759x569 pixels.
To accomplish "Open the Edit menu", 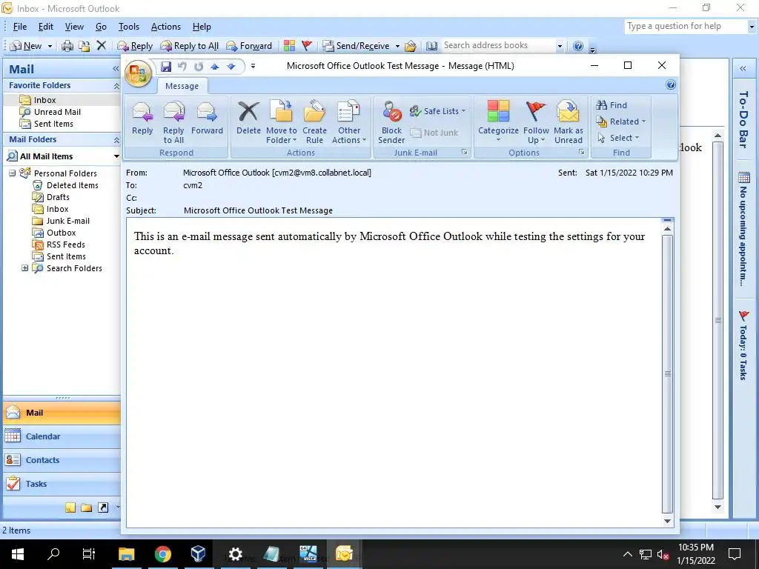I will coord(46,27).
